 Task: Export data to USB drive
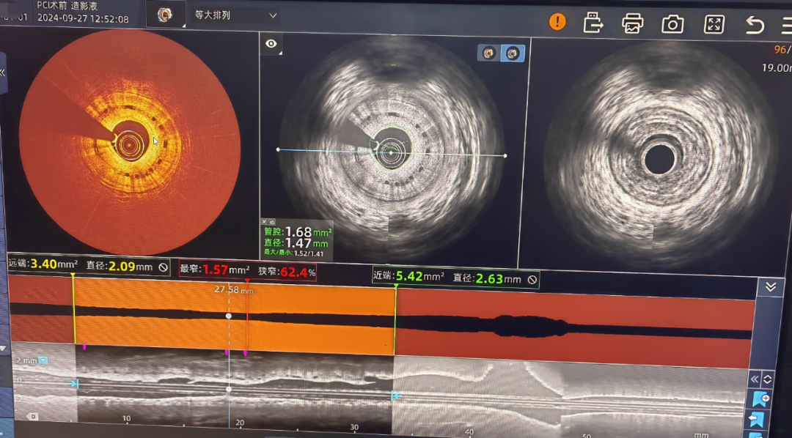tap(593, 23)
